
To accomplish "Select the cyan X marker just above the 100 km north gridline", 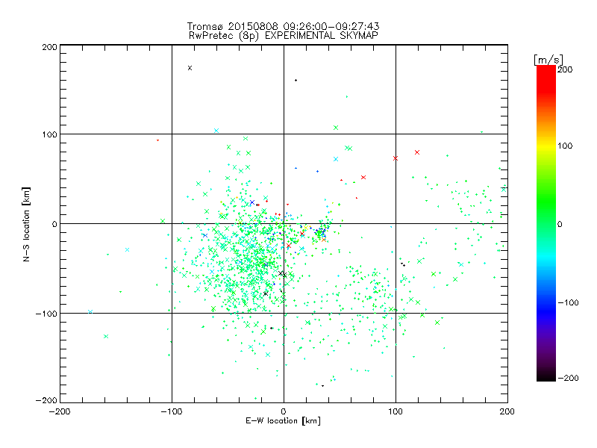I will click(x=216, y=131).
